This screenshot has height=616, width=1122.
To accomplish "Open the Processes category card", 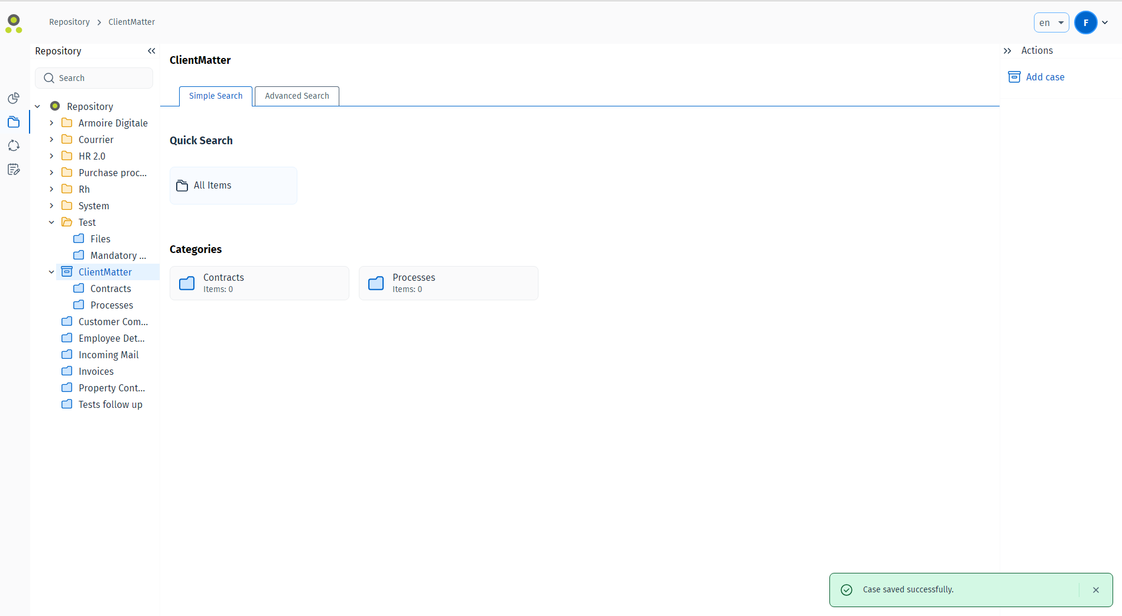I will (449, 283).
